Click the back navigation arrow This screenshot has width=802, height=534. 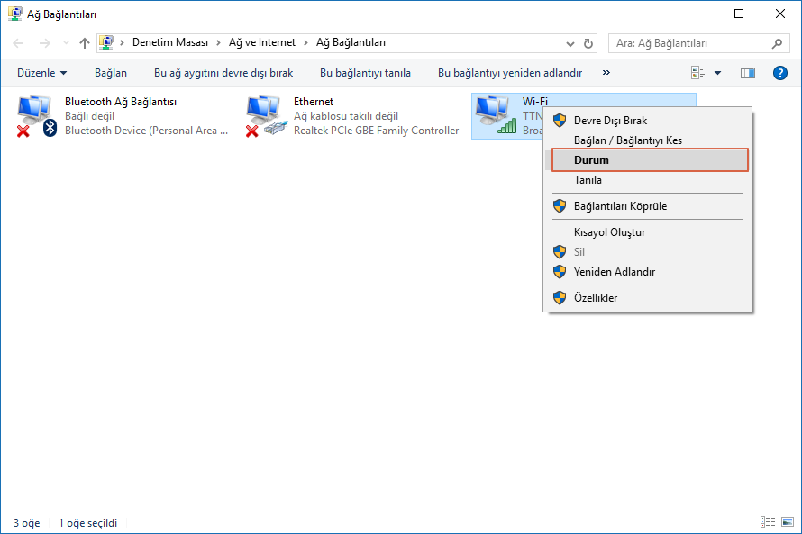click(x=18, y=42)
